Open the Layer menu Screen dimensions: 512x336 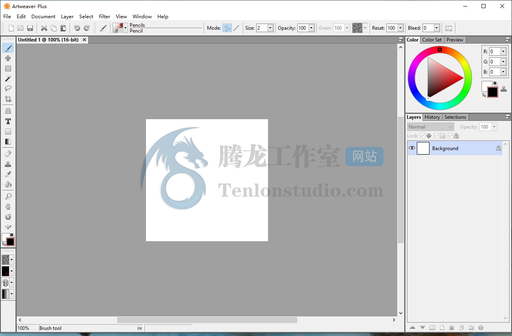click(x=67, y=17)
